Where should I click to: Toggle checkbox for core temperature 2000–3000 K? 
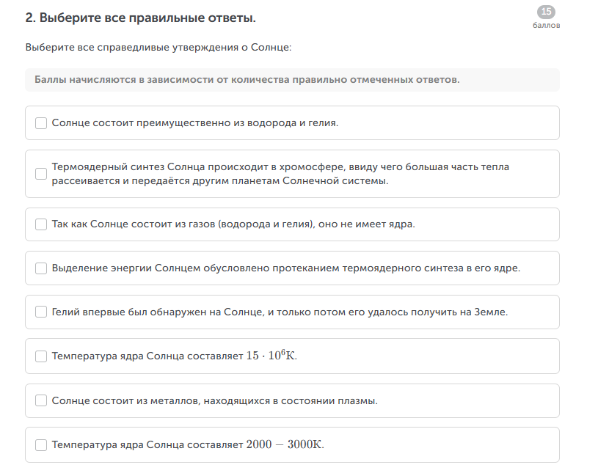coord(41,445)
